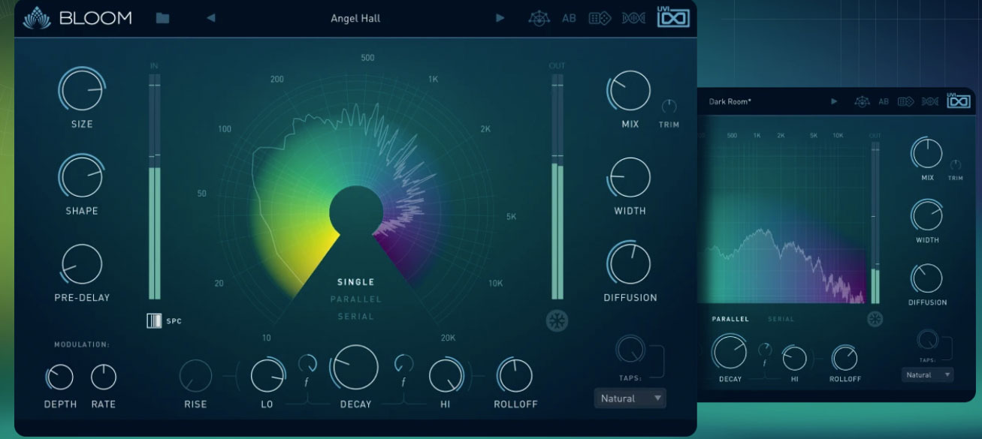The image size is (982, 439).
Task: Go to next preset in Dark Room window
Action: pos(834,101)
